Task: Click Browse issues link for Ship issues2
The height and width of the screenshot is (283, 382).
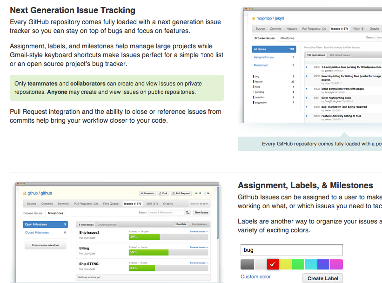Action: (199, 231)
